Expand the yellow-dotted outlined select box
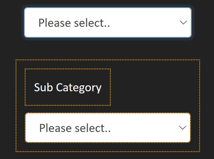Image resolution: width=214 pixels, height=159 pixels. click(x=108, y=128)
